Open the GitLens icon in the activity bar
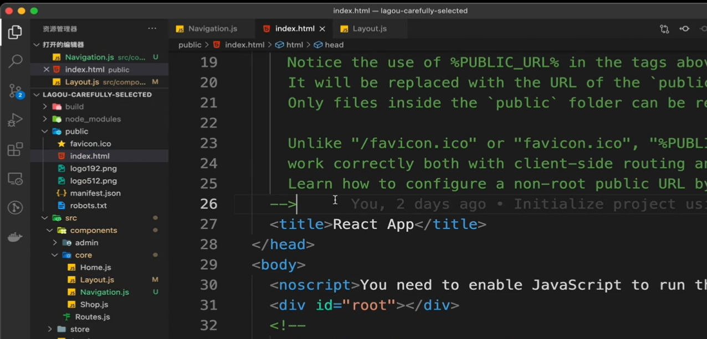Viewport: 707px width, 339px height. click(15, 208)
